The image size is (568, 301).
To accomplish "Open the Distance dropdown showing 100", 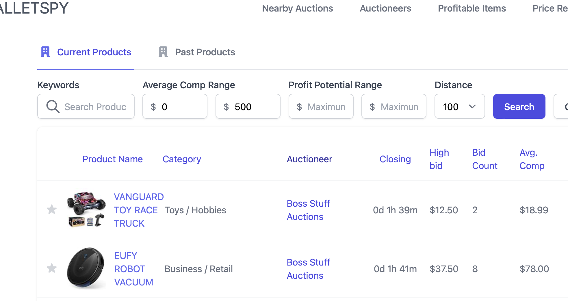I will pyautogui.click(x=459, y=107).
